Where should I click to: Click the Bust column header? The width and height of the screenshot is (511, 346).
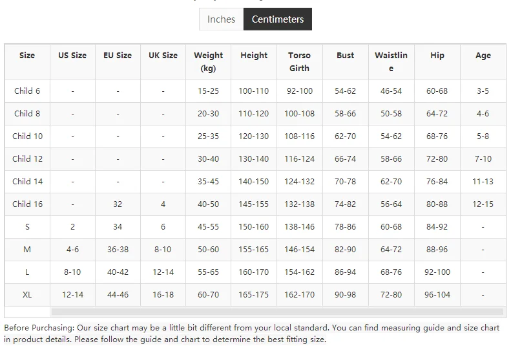(x=346, y=56)
